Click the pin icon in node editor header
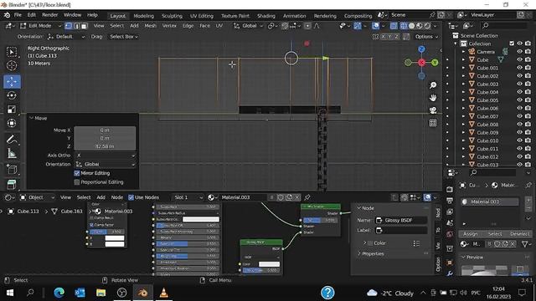 point(307,197)
